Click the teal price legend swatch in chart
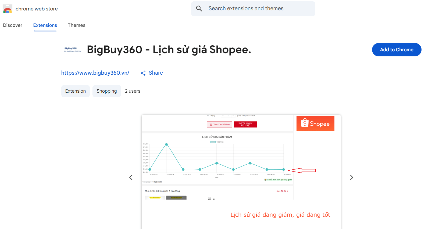The height and width of the screenshot is (229, 432). (213, 142)
